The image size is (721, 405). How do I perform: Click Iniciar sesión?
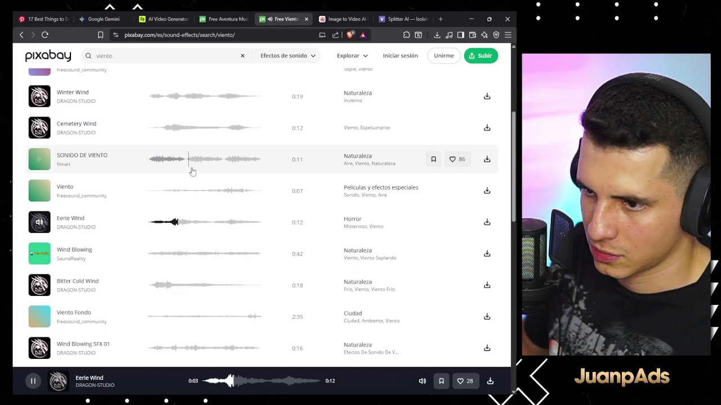[x=400, y=56]
